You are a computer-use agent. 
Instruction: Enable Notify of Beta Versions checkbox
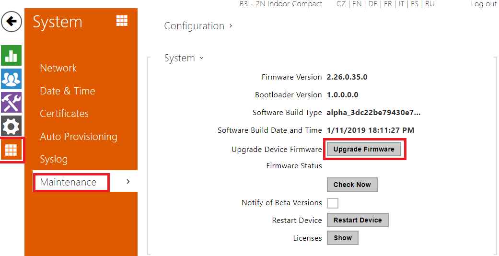(x=332, y=203)
